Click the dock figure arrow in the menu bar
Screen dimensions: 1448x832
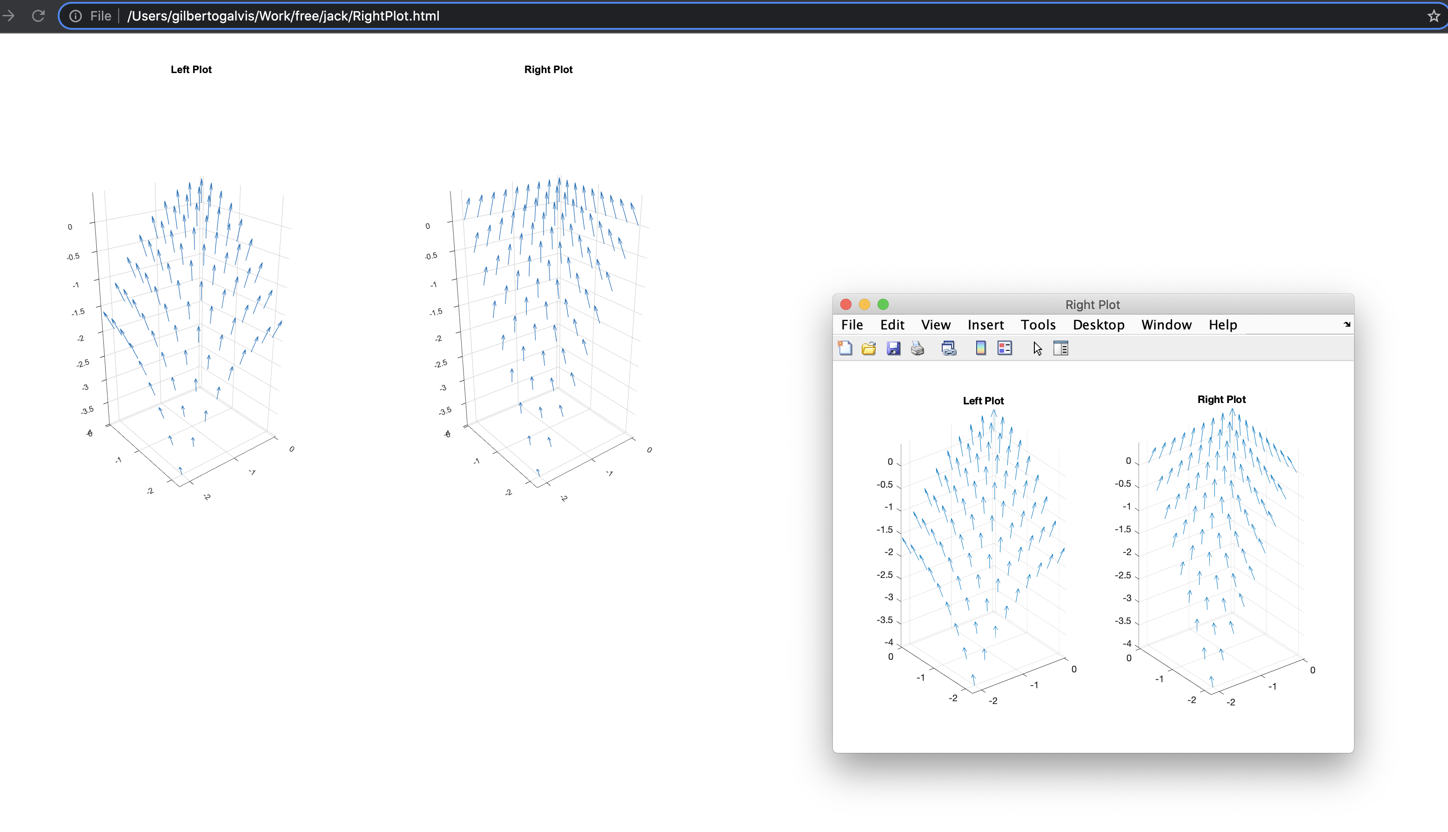1347,324
